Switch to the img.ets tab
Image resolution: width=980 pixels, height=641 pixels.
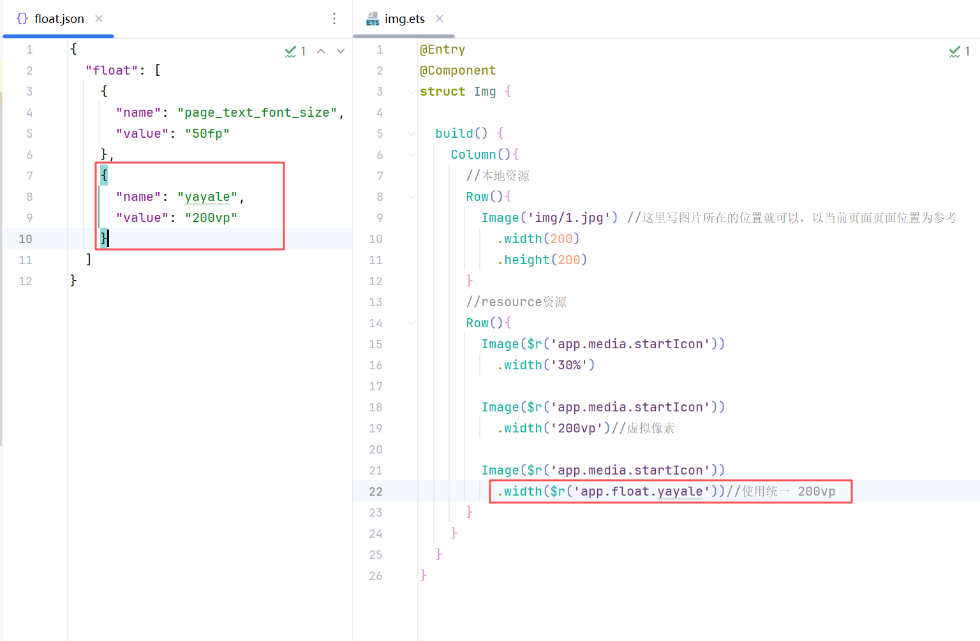(x=405, y=18)
